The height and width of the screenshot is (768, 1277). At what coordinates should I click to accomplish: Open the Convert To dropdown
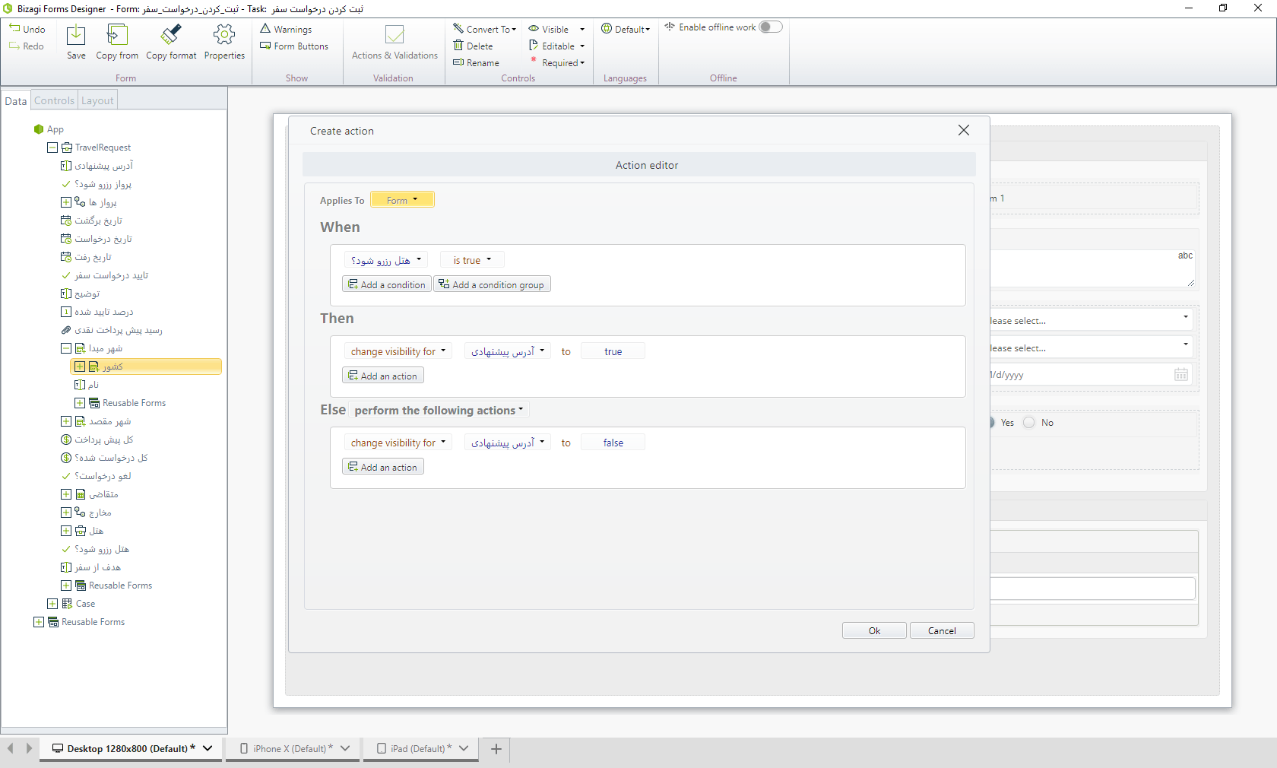(x=485, y=29)
